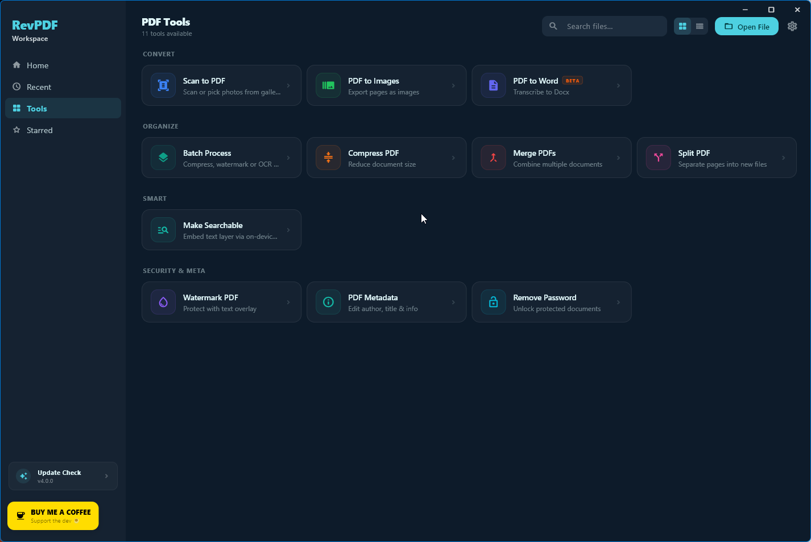Open Recent files section
Image resolution: width=811 pixels, height=542 pixels.
[x=63, y=87]
